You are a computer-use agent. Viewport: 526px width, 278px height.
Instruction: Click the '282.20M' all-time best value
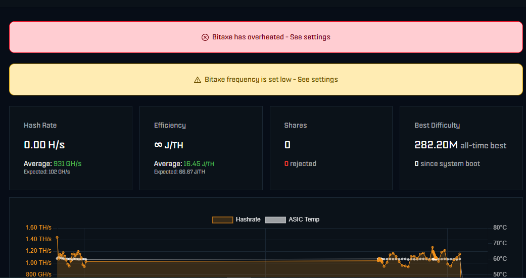pyautogui.click(x=436, y=145)
